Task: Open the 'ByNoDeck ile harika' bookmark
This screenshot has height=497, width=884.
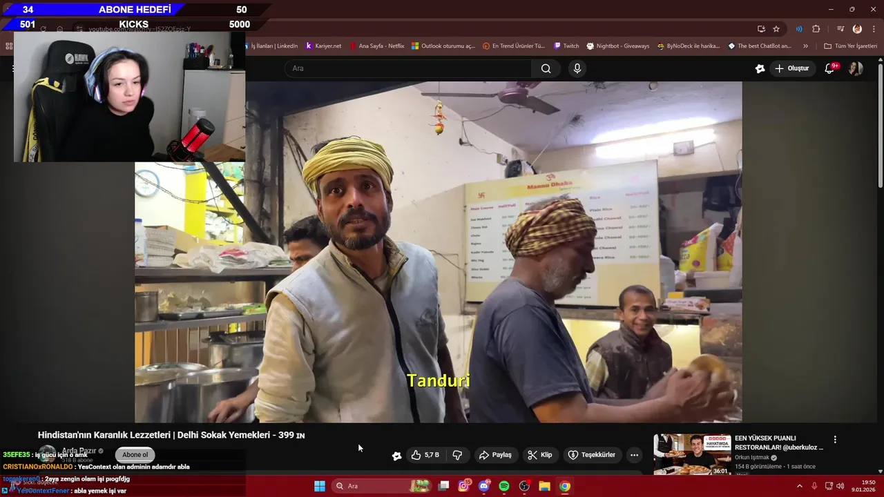Action: 689,46
